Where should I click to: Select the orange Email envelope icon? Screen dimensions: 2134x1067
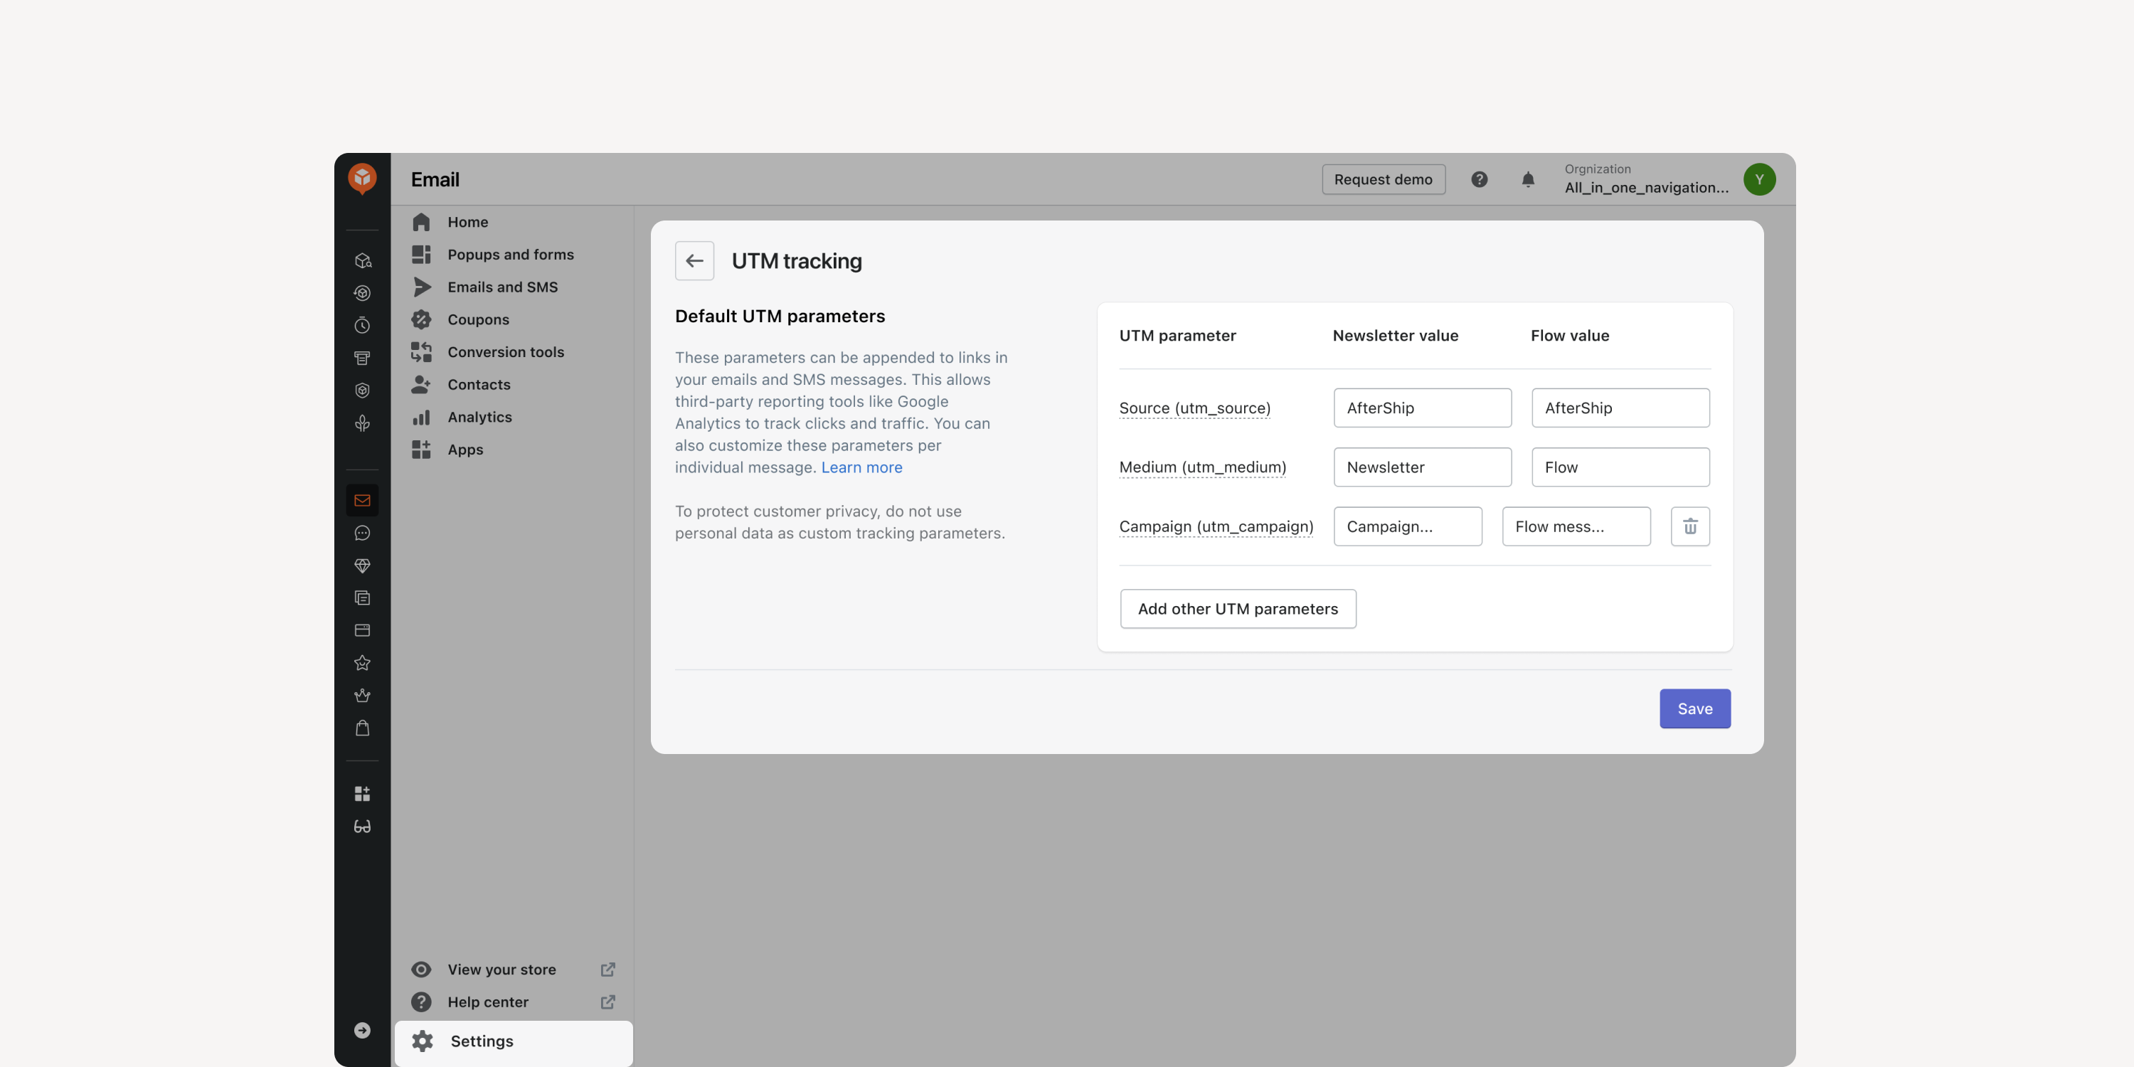click(x=362, y=500)
